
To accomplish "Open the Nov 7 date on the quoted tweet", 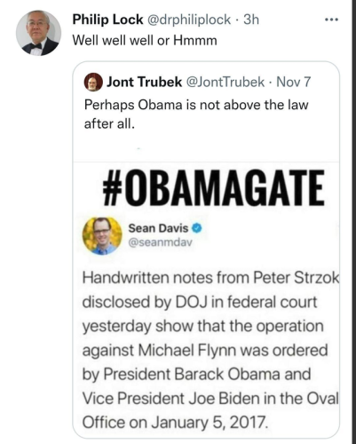I will (x=294, y=82).
